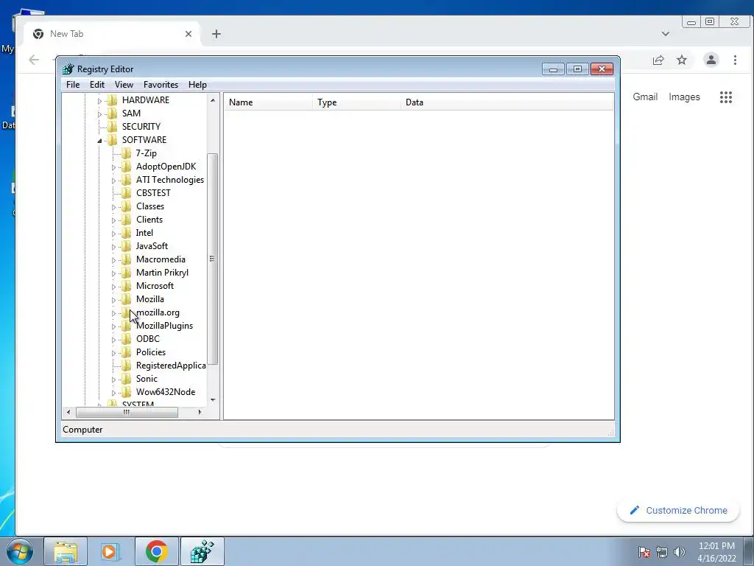754x566 pixels.
Task: Click Chrome's share page icon
Action: click(x=658, y=60)
